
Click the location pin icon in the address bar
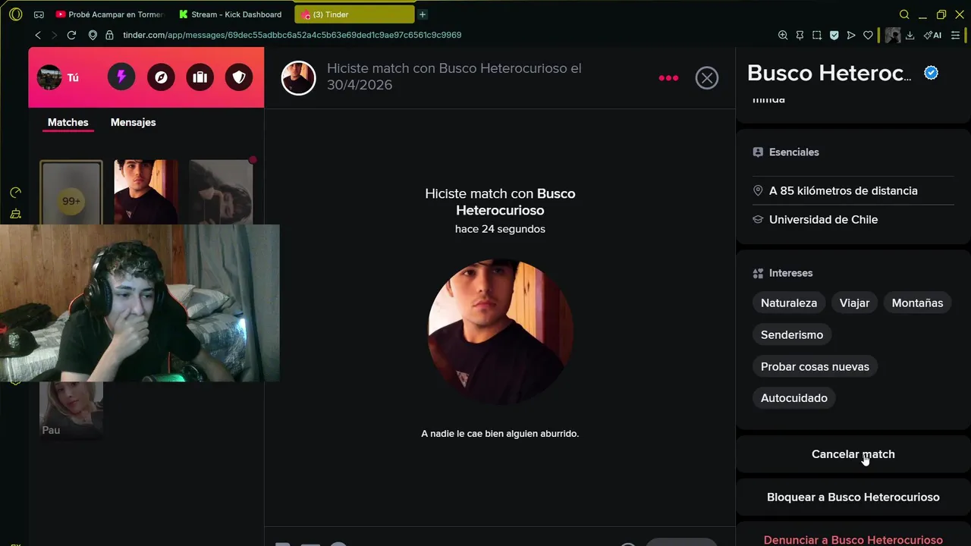(93, 35)
